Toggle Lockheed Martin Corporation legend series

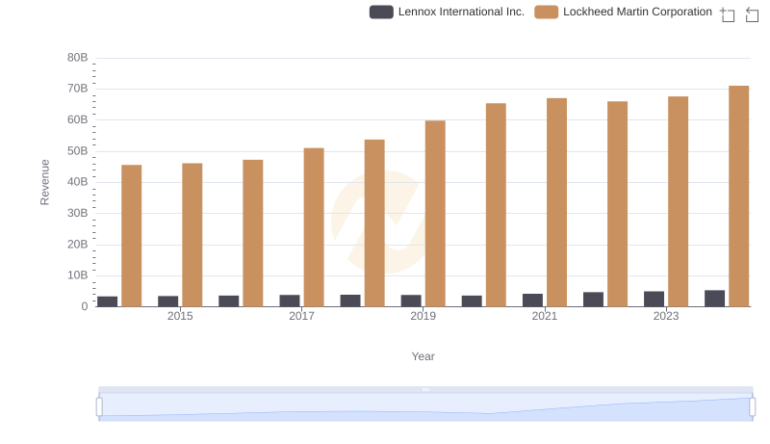point(623,12)
